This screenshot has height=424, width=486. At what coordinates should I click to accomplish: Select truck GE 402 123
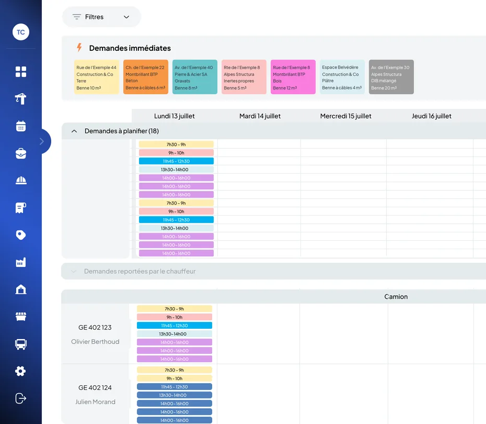pyautogui.click(x=95, y=328)
